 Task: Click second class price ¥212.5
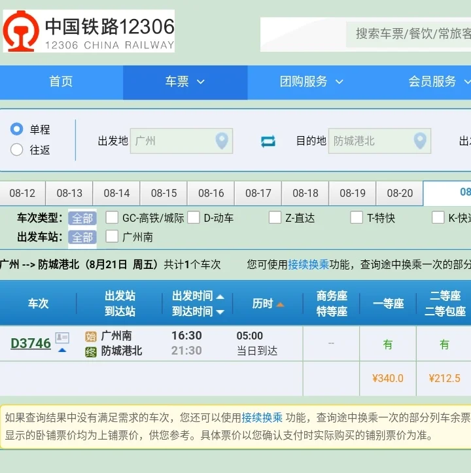pos(444,378)
